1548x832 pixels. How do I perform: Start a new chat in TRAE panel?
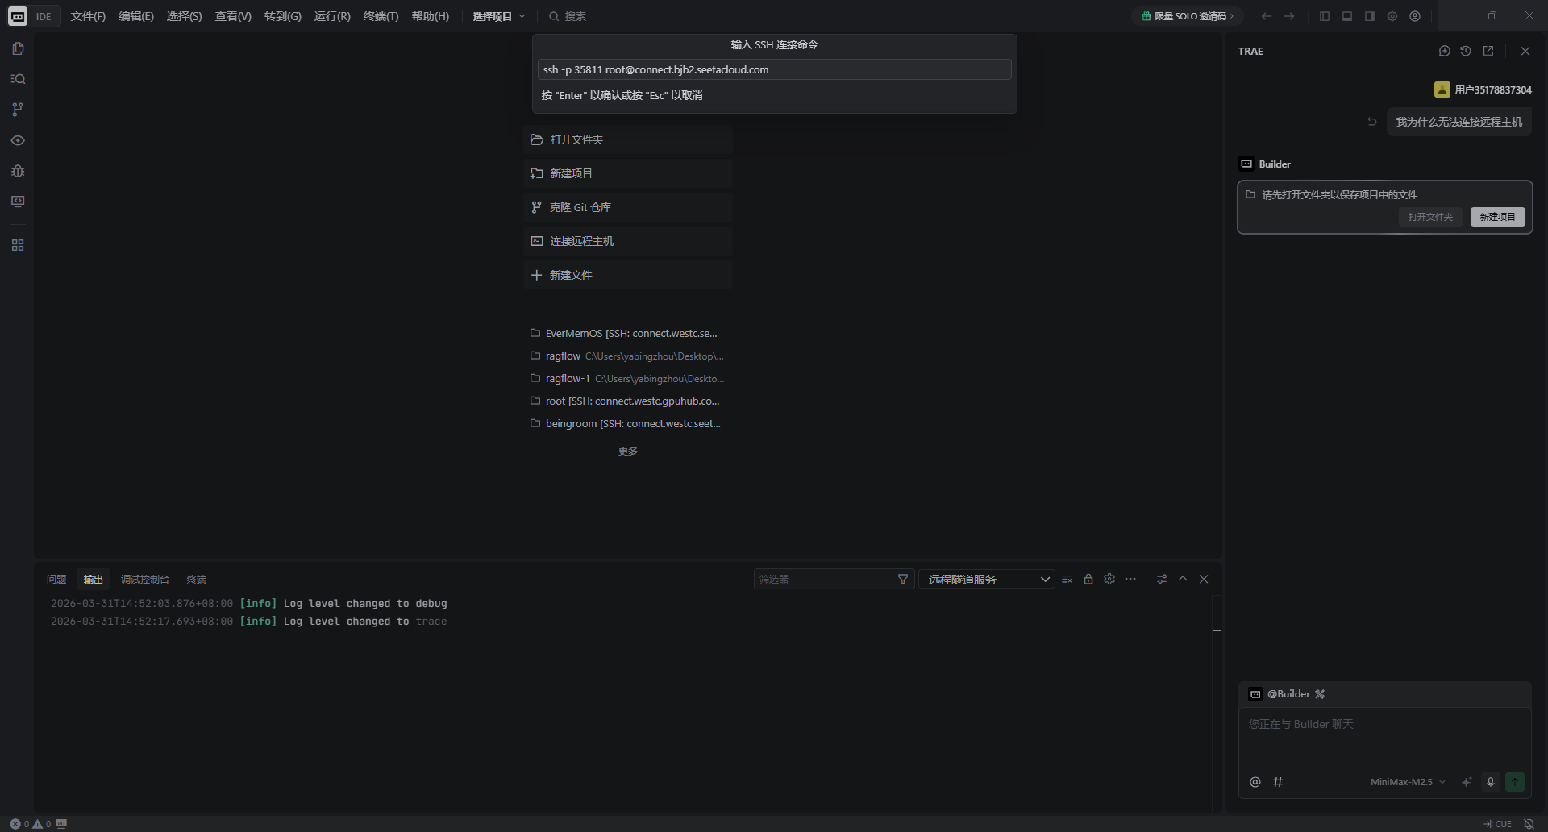point(1444,51)
